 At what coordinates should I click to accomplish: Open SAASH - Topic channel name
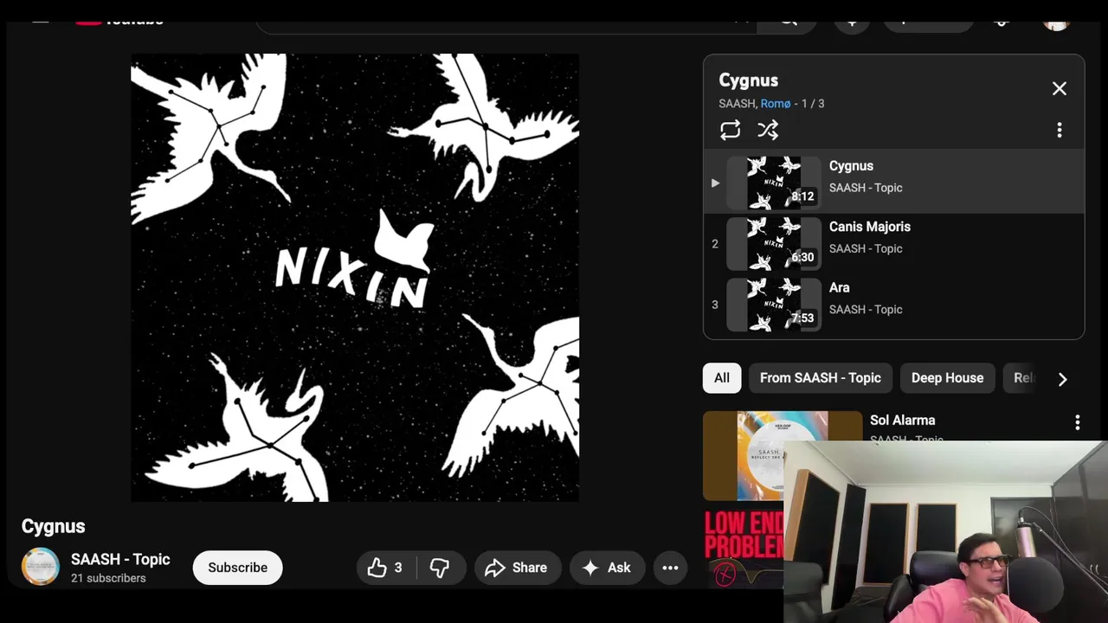pos(120,560)
